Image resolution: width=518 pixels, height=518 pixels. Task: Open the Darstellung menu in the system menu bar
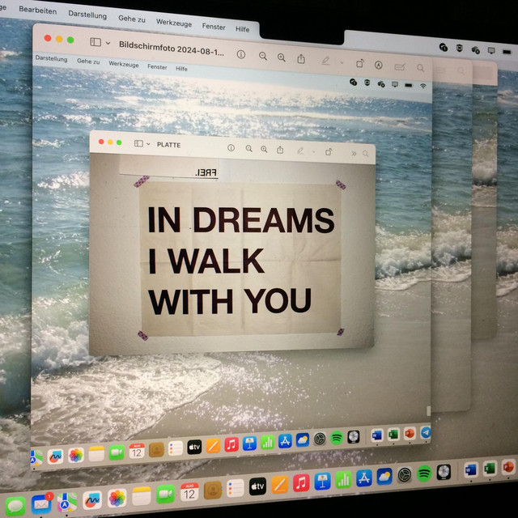coord(87,15)
